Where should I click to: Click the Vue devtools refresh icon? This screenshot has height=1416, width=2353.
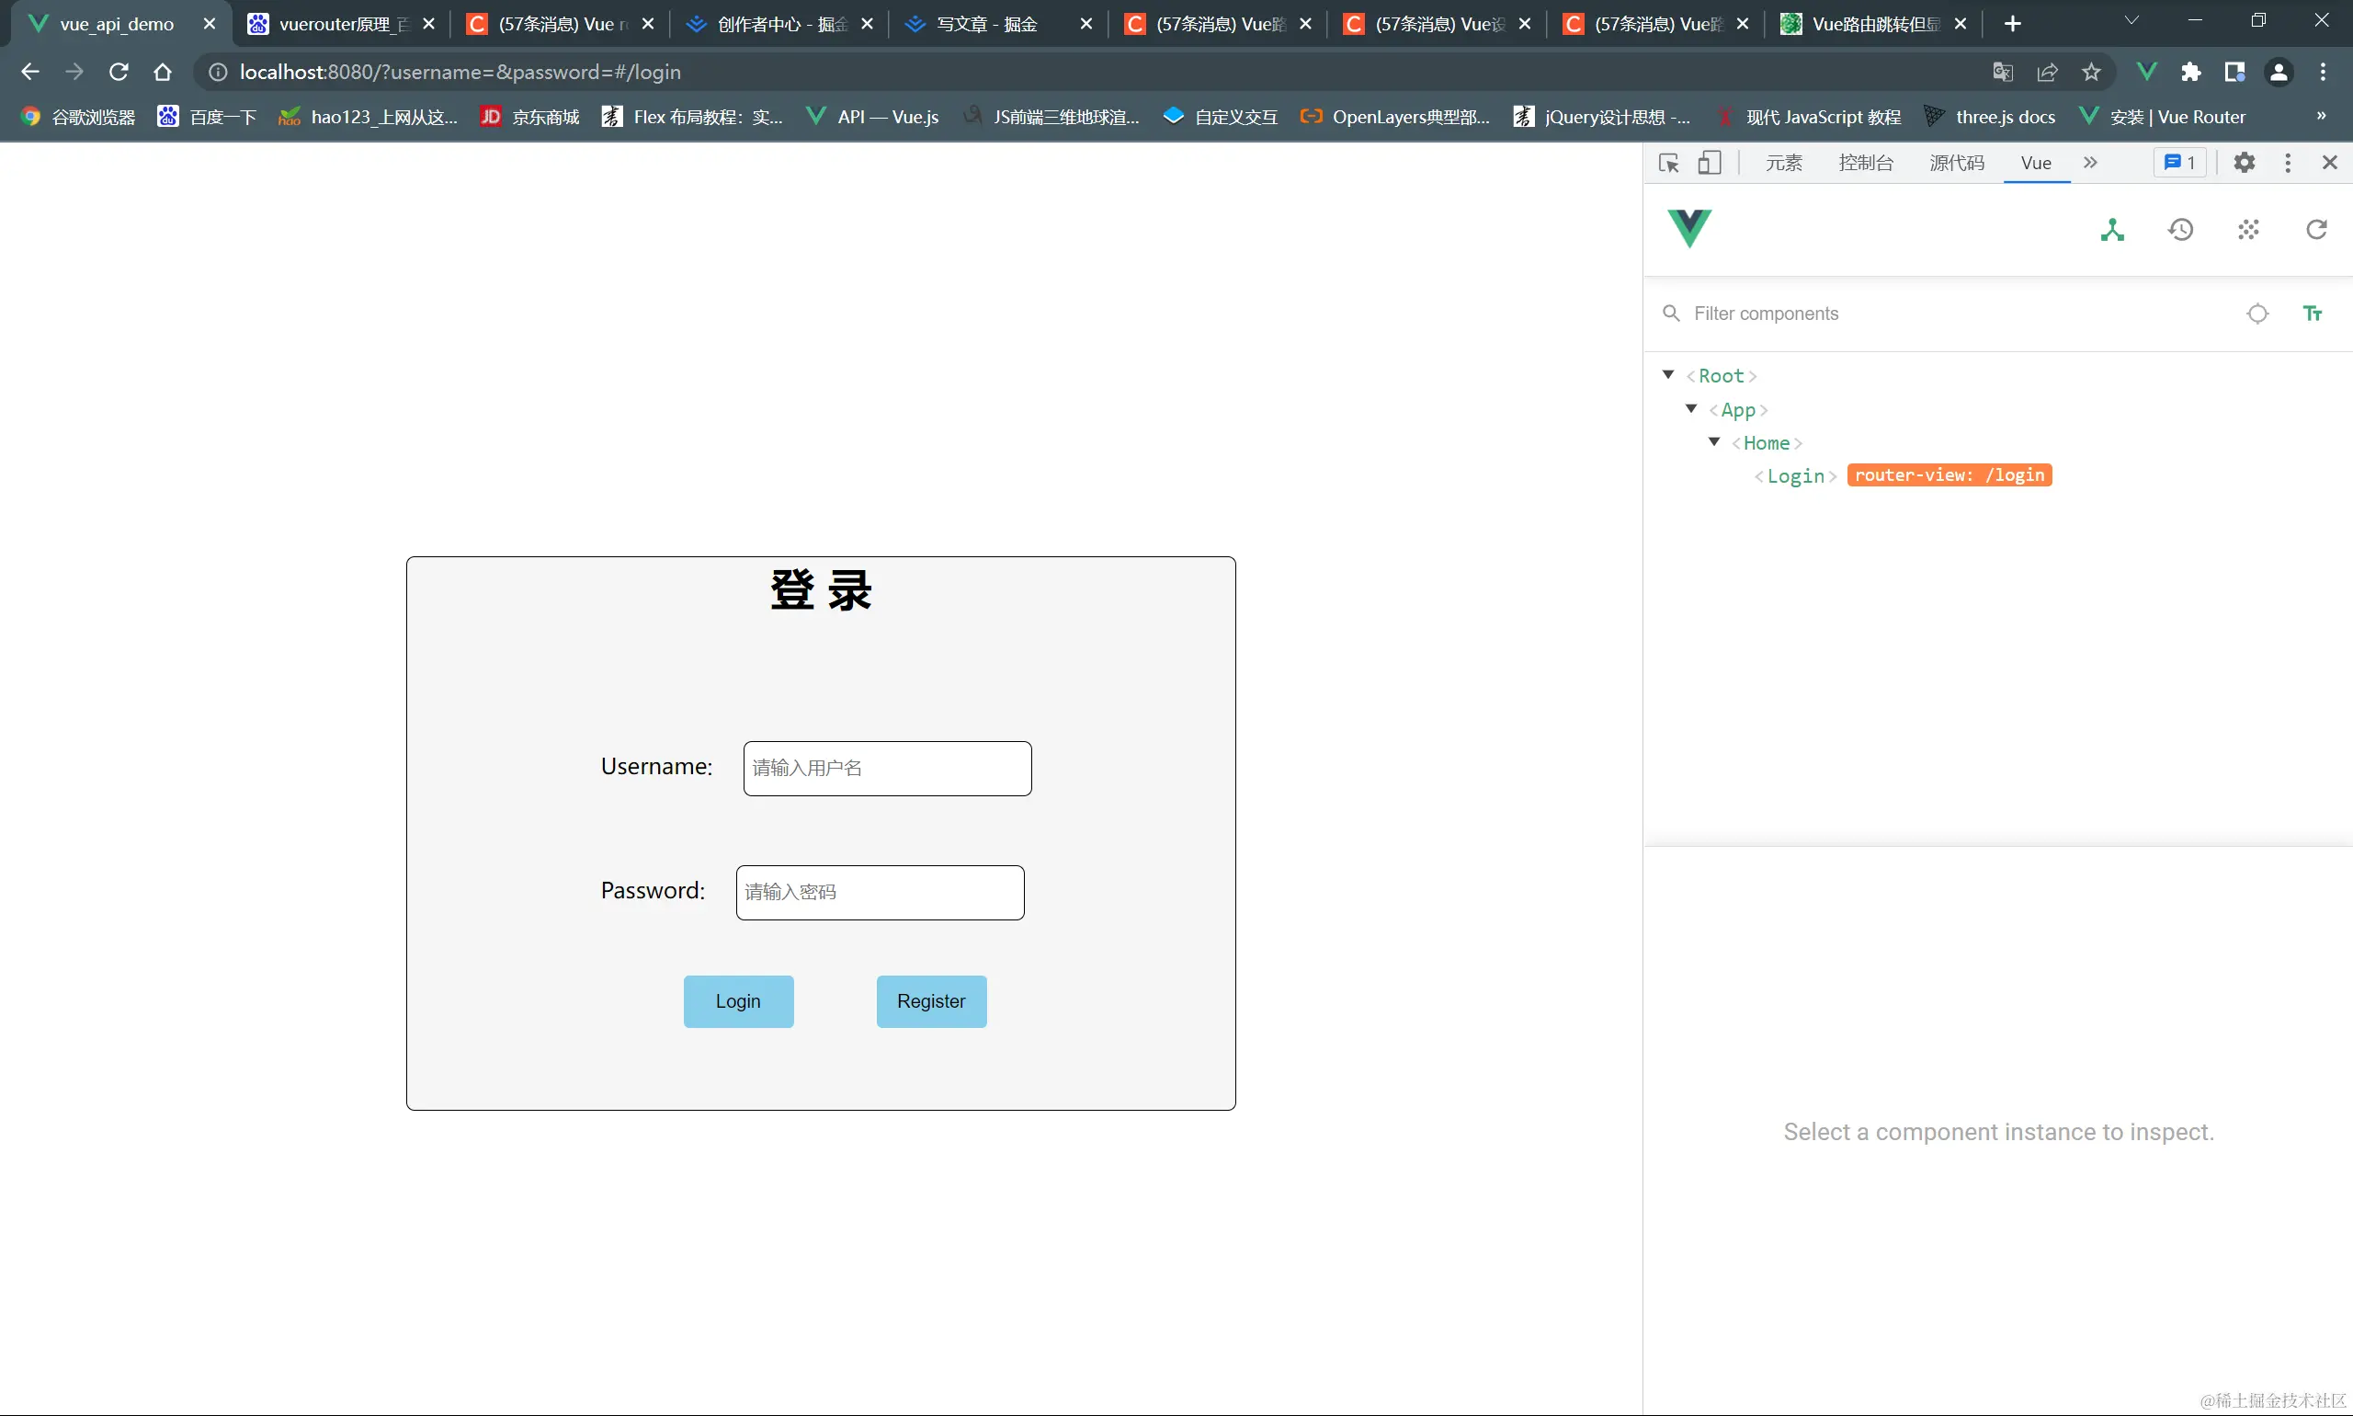point(2316,230)
